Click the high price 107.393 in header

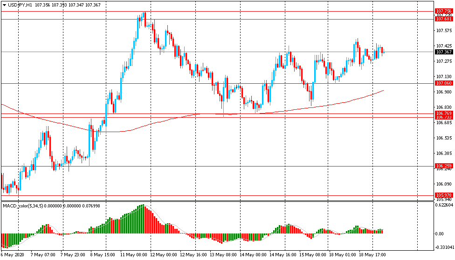tap(59, 5)
